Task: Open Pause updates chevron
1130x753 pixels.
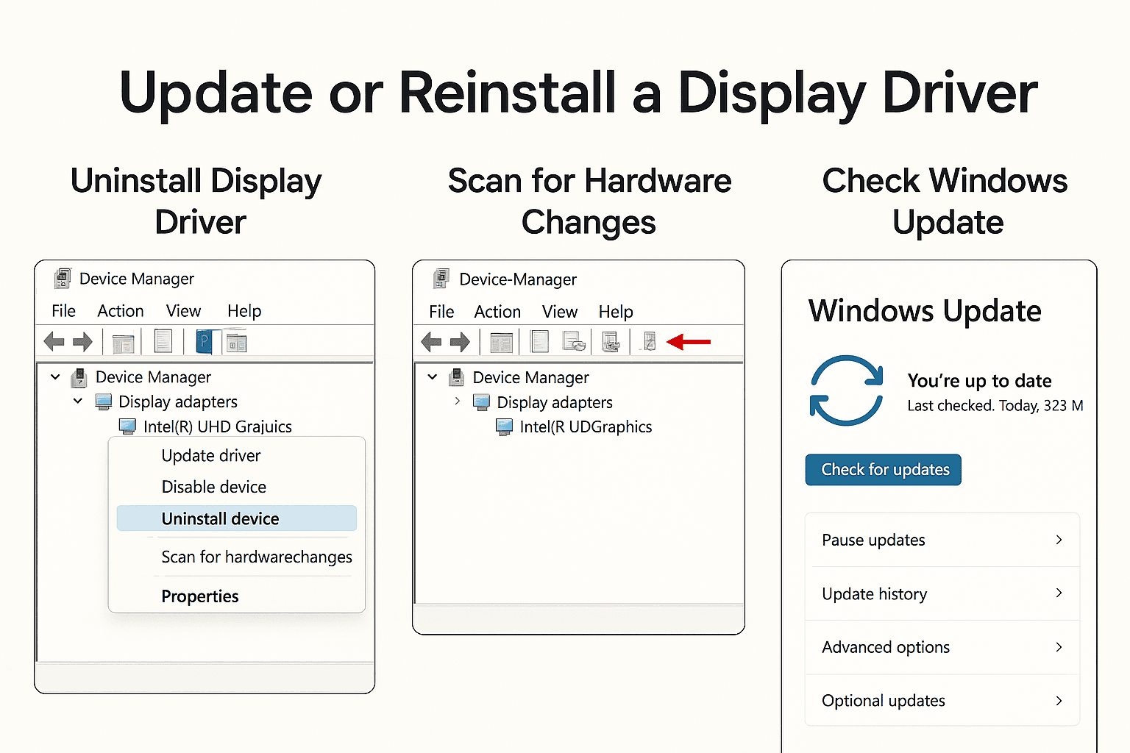Action: point(1059,540)
